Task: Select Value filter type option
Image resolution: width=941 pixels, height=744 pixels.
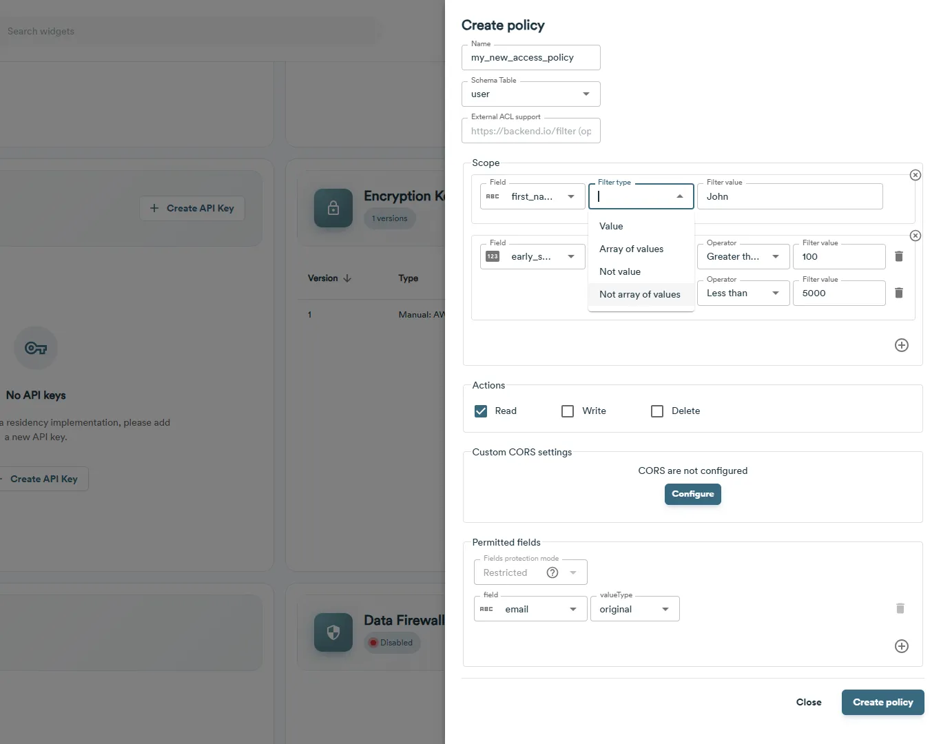Action: (x=641, y=226)
